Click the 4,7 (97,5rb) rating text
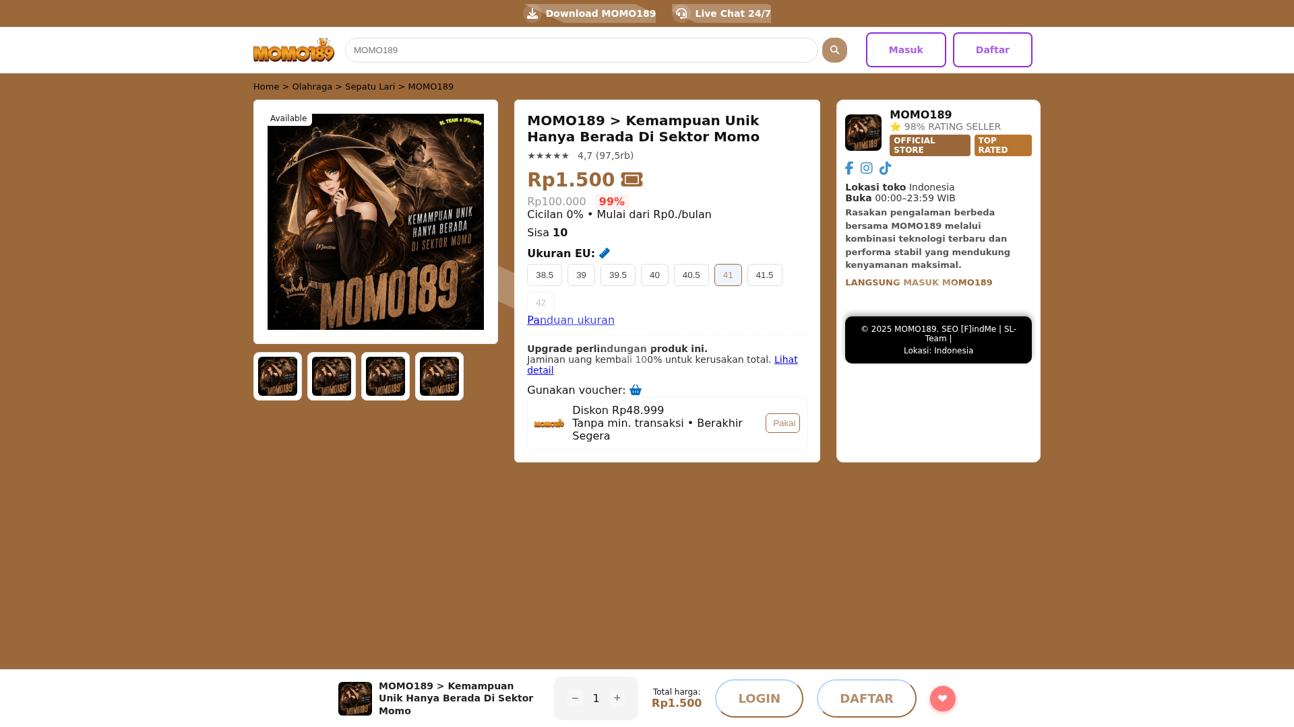 click(605, 155)
